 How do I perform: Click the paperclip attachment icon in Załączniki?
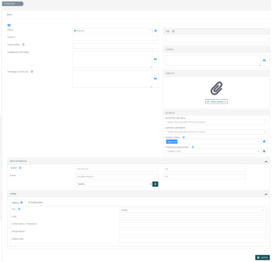tap(217, 88)
